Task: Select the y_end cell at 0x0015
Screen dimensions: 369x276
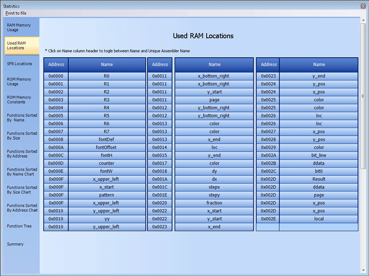Action: 214,155
